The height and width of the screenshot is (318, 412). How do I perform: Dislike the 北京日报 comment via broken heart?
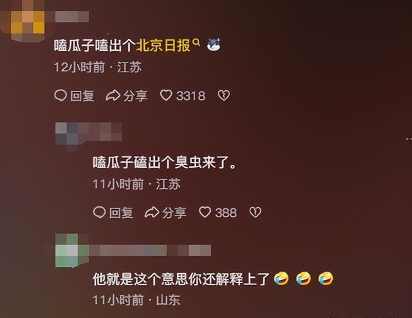click(224, 95)
